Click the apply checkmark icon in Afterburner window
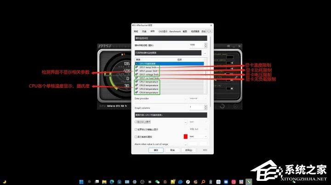 point(235,106)
